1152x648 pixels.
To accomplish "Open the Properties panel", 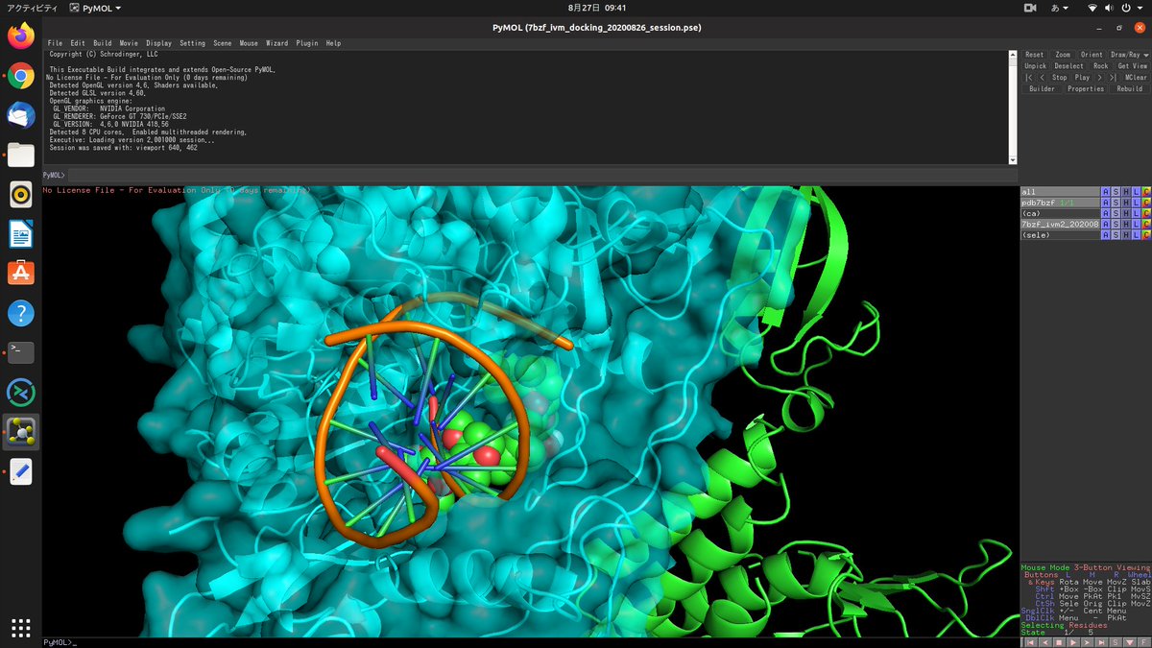I will coord(1086,88).
